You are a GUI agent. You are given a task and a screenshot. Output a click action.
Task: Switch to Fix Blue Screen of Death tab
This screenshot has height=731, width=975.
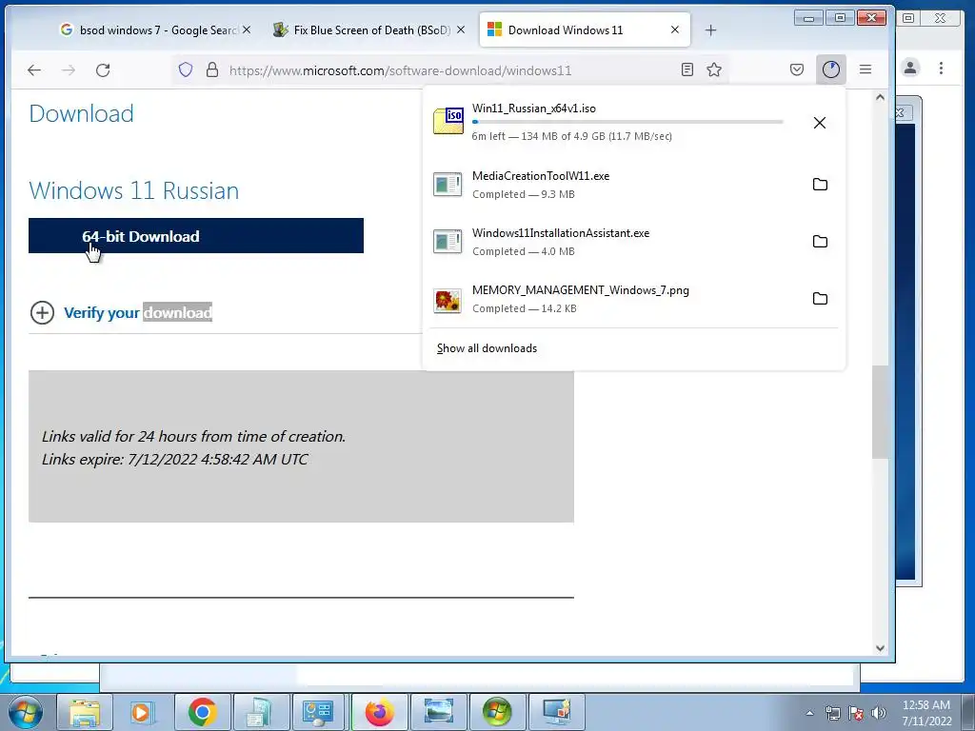pos(369,30)
